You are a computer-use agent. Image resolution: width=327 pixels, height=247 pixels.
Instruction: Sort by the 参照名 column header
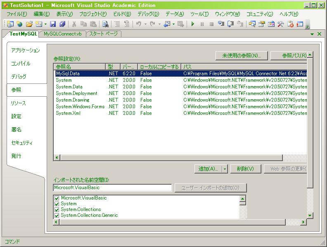[x=80, y=67]
